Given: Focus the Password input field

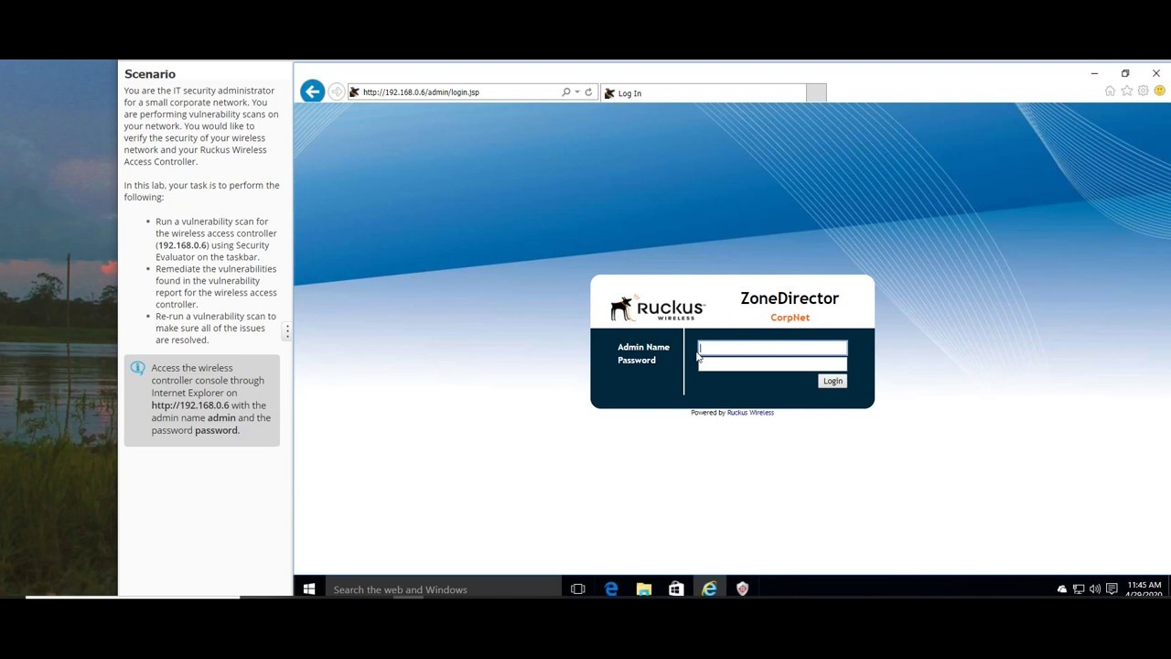Looking at the screenshot, I should point(773,363).
